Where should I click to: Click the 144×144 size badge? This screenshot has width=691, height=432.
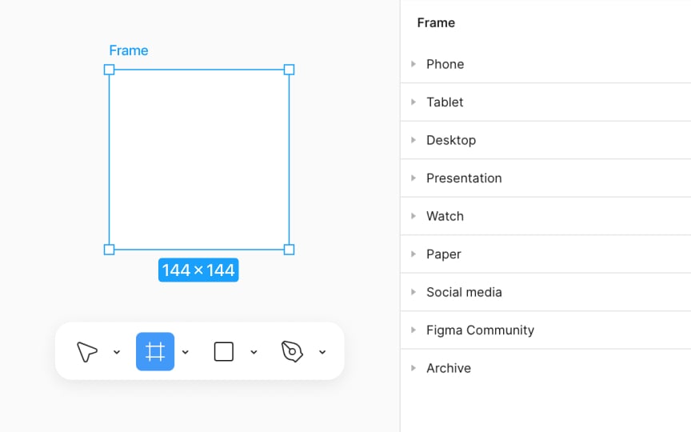click(198, 270)
